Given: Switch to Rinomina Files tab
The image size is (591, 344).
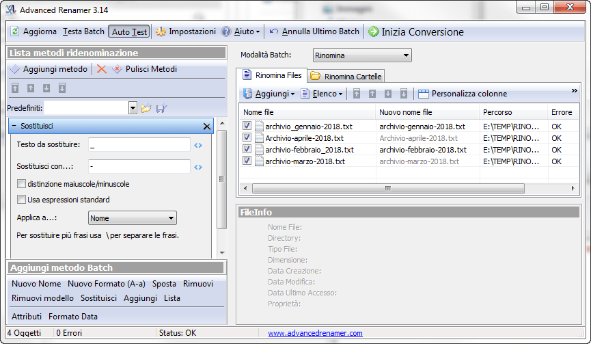Looking at the screenshot, I should pos(272,75).
